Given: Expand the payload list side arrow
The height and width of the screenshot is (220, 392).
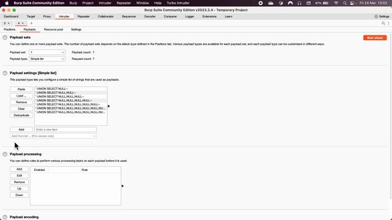Looking at the screenshot, I should click(x=109, y=106).
